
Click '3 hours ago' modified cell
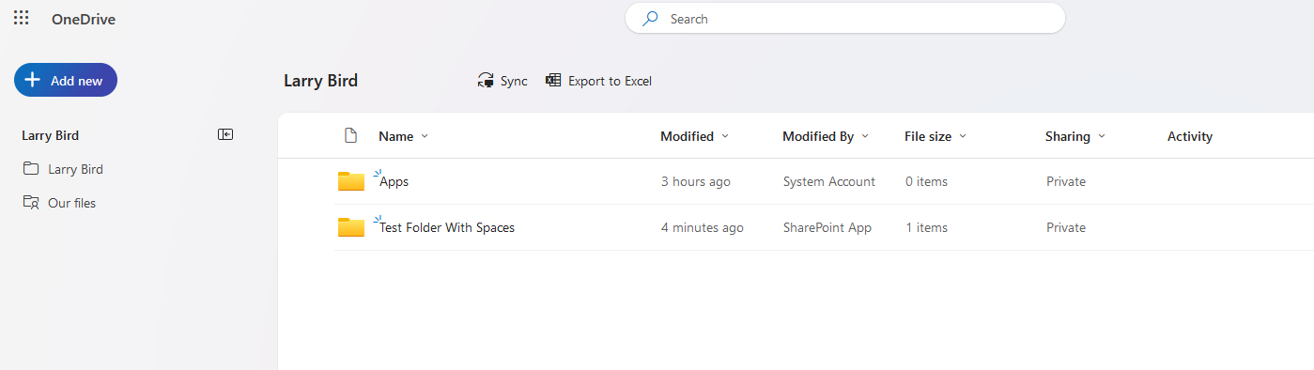coord(696,182)
